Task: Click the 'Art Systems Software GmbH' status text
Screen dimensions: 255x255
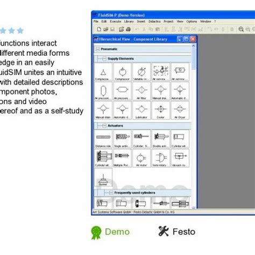Action: click(112, 212)
